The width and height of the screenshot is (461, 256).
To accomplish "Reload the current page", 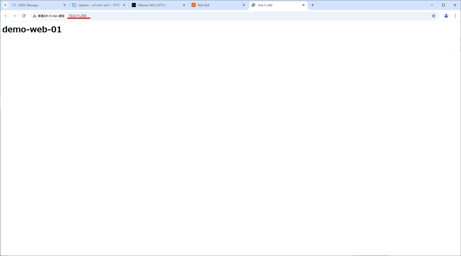I will click(x=24, y=16).
